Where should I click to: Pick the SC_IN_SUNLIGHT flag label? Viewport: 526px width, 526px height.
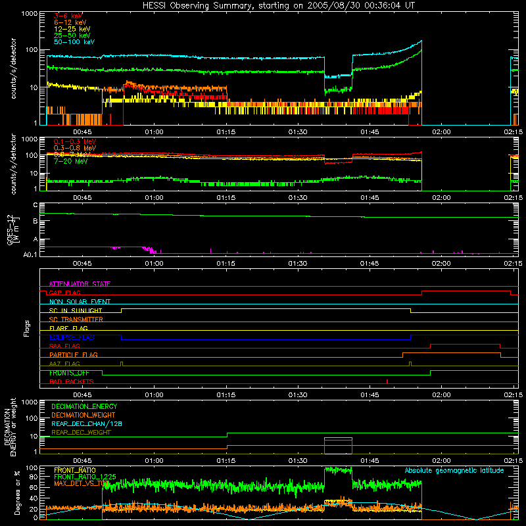[x=76, y=310]
